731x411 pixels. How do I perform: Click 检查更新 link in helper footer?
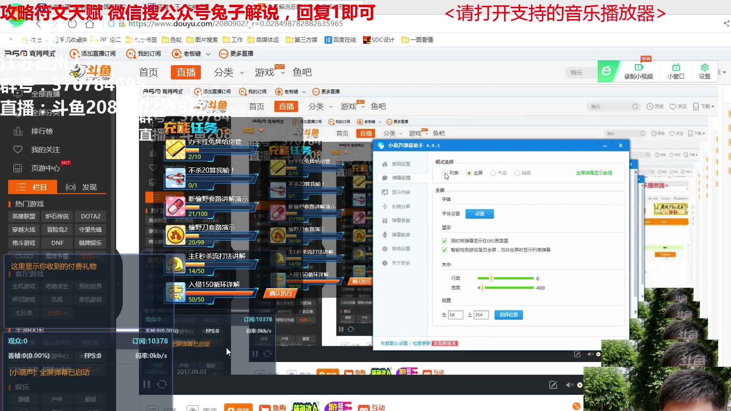(x=421, y=343)
